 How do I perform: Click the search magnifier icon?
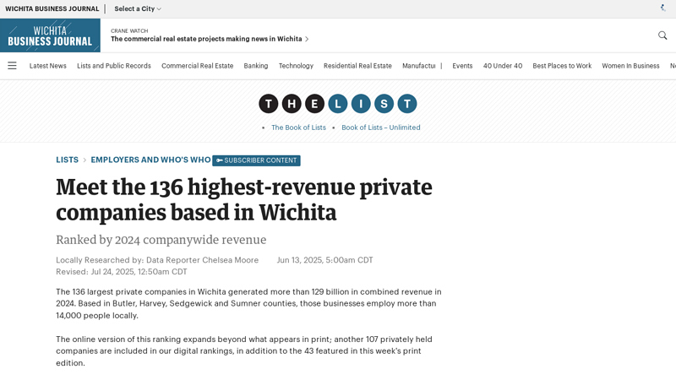pyautogui.click(x=662, y=35)
